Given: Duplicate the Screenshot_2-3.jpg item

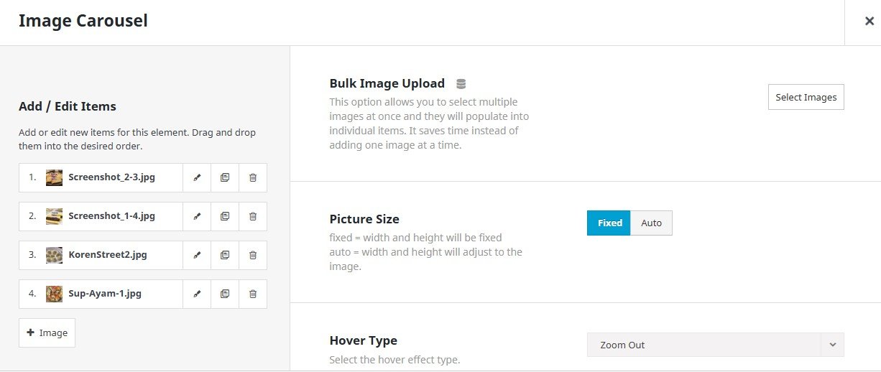Looking at the screenshot, I should click(225, 177).
